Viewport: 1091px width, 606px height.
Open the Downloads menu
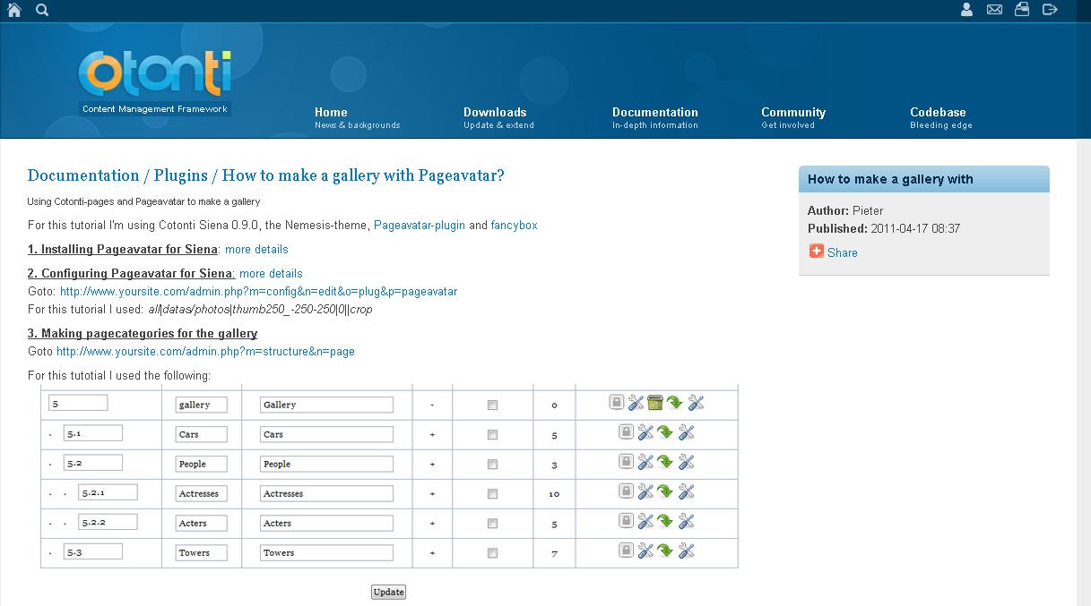pyautogui.click(x=495, y=113)
